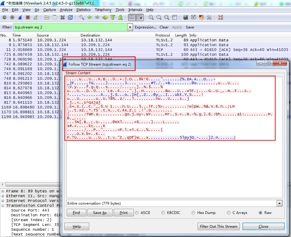Toggle packet list colorize icon
The width and height of the screenshot is (291, 237).
pyautogui.click(x=132, y=17)
